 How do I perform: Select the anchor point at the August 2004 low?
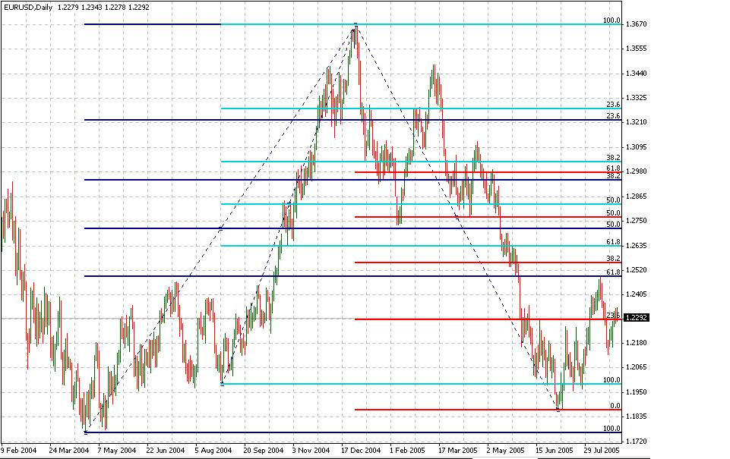point(221,384)
